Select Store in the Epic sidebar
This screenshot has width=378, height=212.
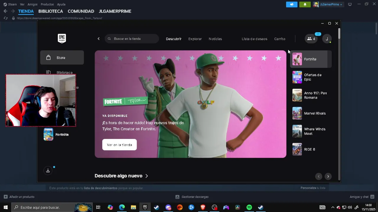(62, 57)
